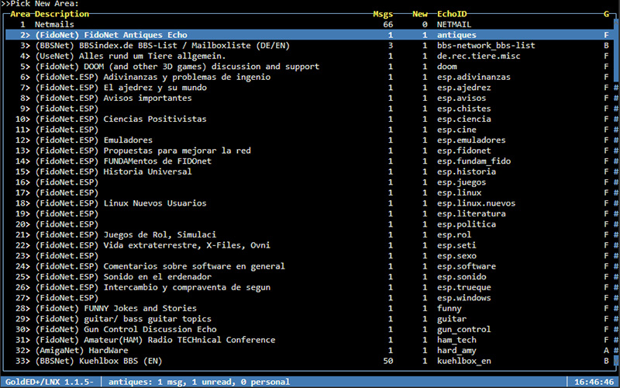
Task: Open the Emuladores area
Action: (x=309, y=140)
